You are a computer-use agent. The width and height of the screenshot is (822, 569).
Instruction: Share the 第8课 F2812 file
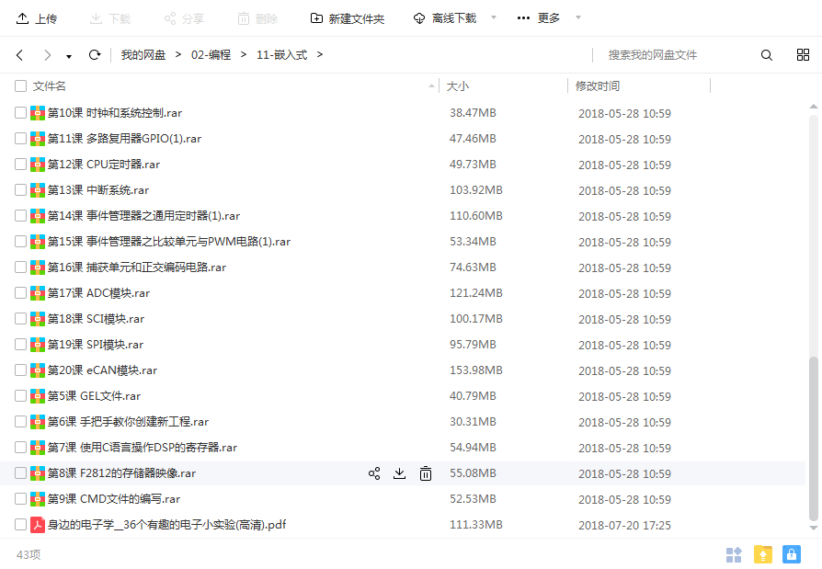(x=374, y=473)
